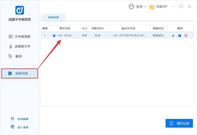The width and height of the screenshot is (197, 135).
Task: Click the 字数/时长 column header
Action: pos(98,28)
